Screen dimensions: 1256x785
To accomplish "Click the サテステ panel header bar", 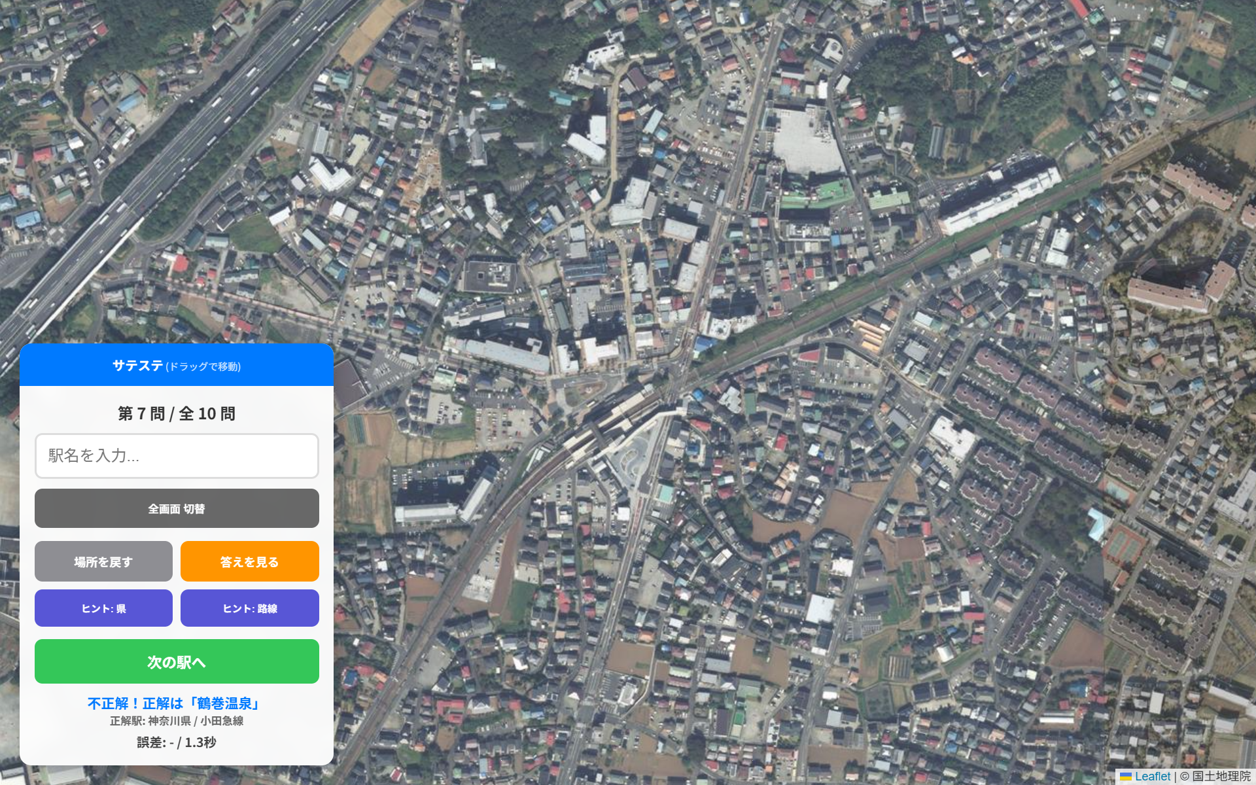I will click(x=177, y=365).
